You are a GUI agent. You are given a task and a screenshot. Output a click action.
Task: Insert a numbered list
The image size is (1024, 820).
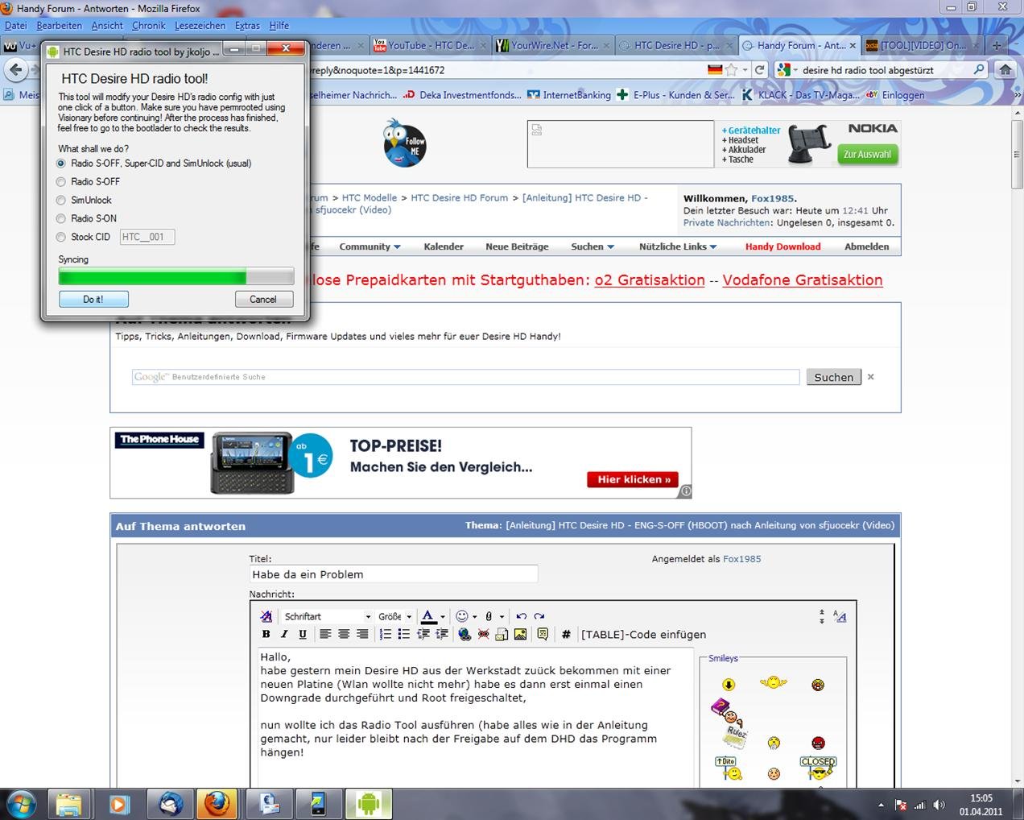tap(386, 635)
